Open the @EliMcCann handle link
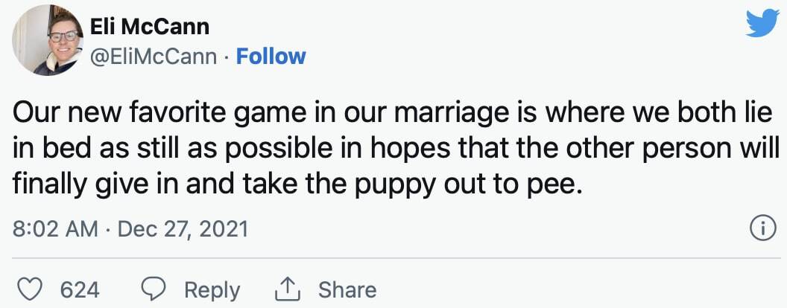787x308 pixels. click(x=153, y=57)
